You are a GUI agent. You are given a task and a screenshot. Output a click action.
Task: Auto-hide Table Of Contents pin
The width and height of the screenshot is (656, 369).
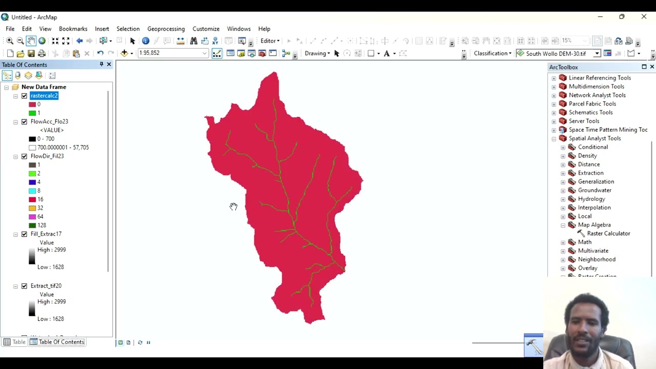point(101,65)
